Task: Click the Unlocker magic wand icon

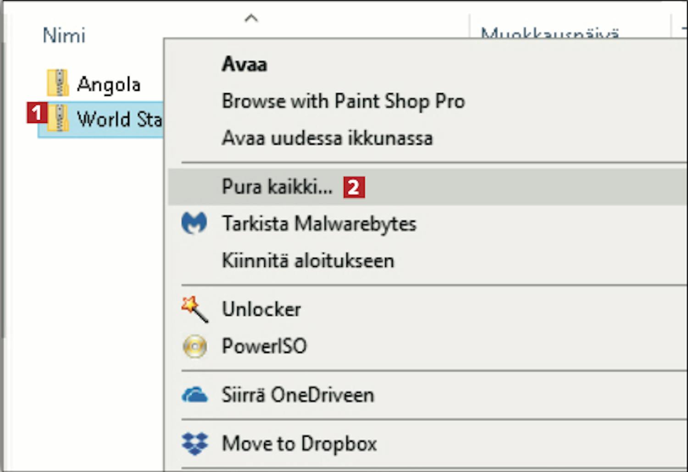Action: pos(195,309)
